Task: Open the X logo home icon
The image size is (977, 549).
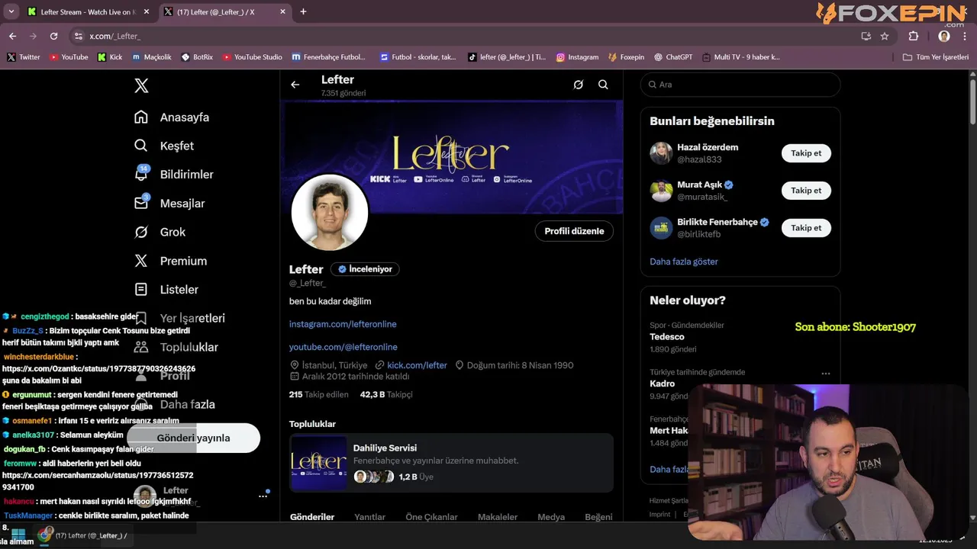Action: coord(141,86)
